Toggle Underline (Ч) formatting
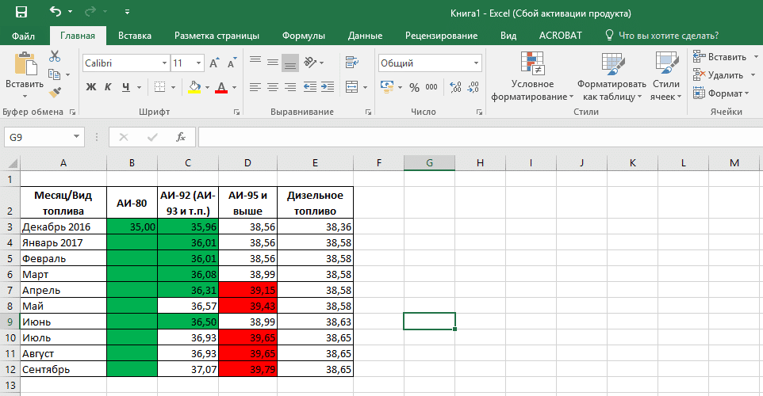The image size is (763, 396). [126, 87]
